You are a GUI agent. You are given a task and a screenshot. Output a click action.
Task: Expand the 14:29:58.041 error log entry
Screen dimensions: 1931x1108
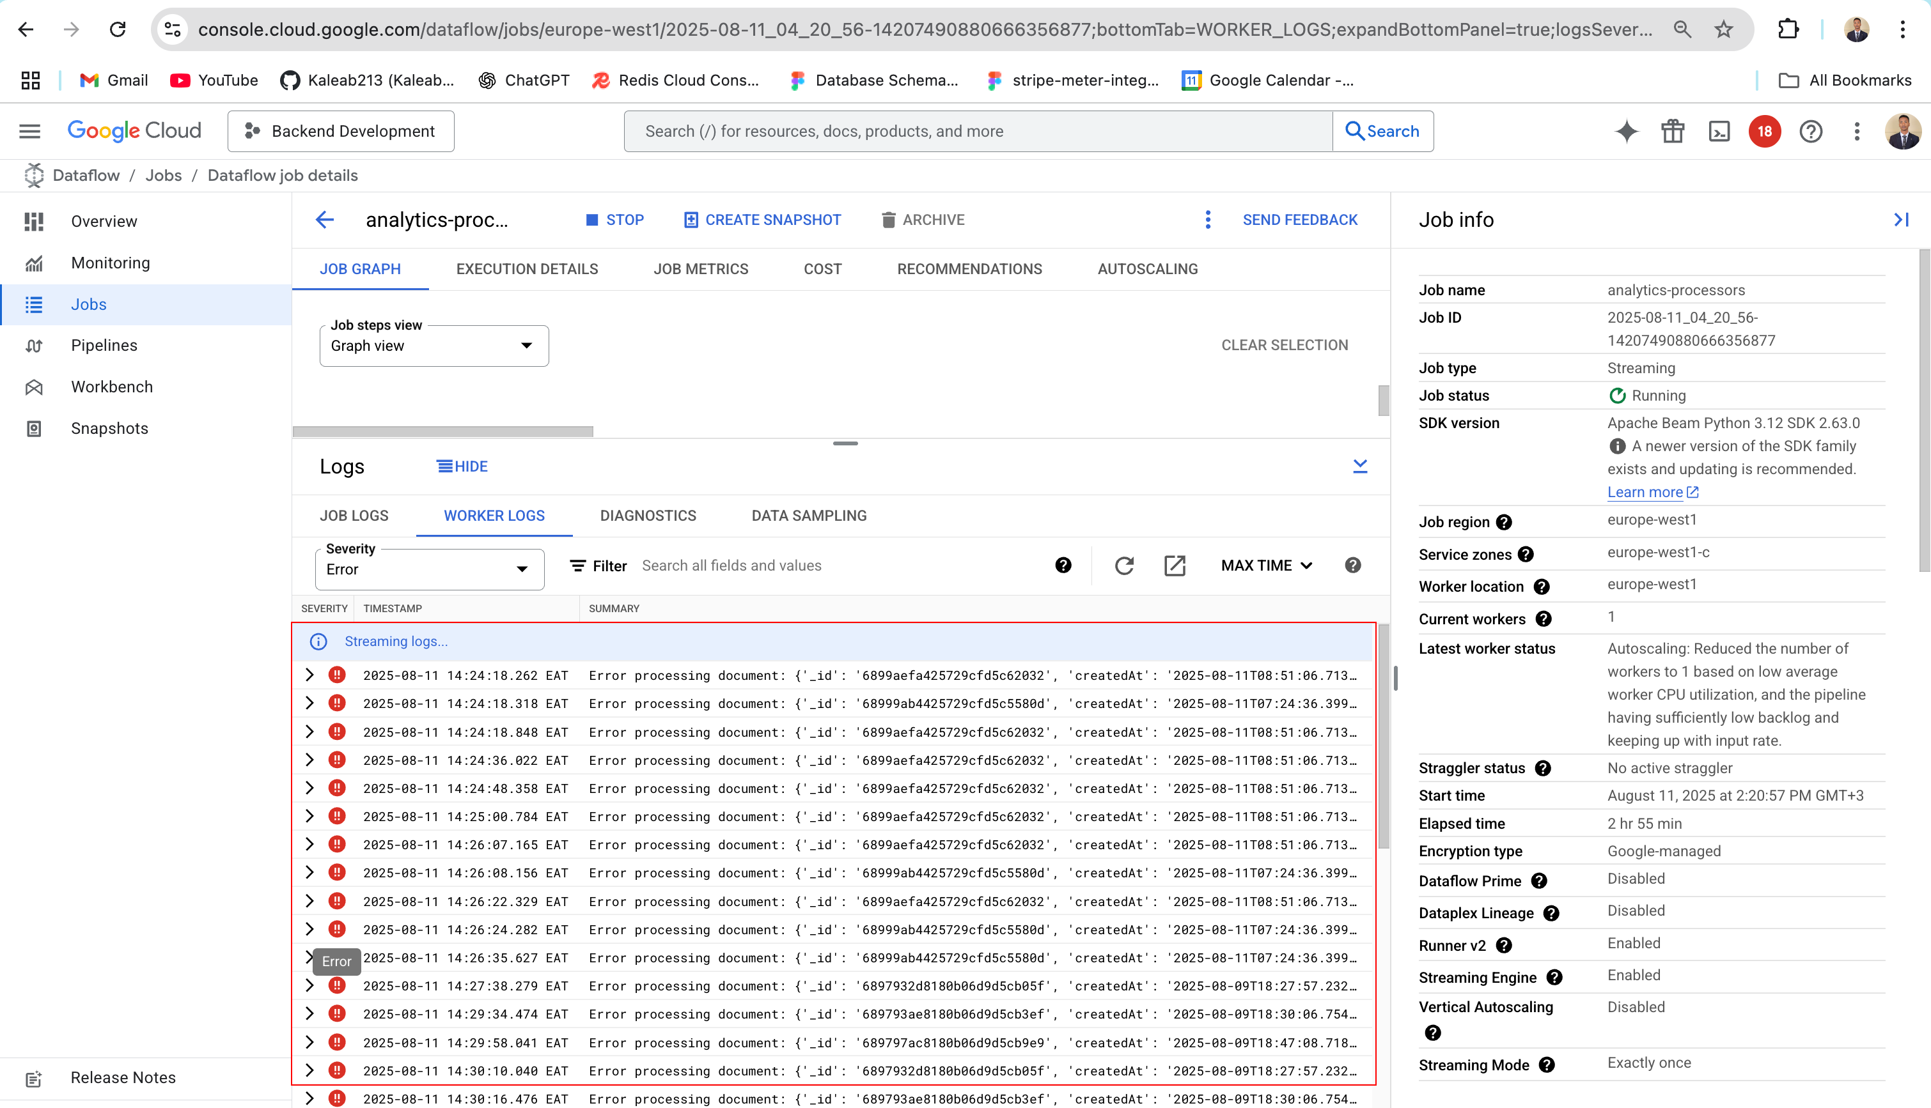tap(309, 1043)
